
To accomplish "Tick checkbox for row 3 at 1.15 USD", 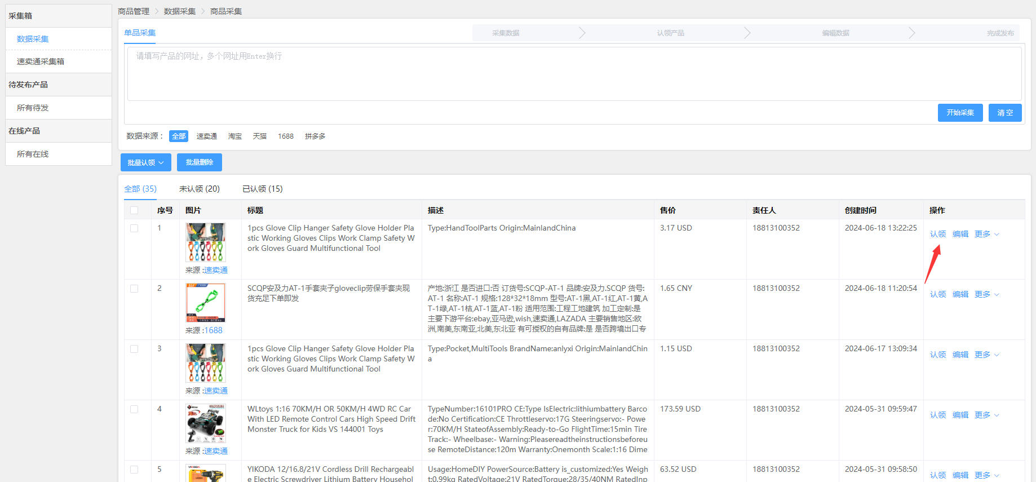I will pos(134,349).
